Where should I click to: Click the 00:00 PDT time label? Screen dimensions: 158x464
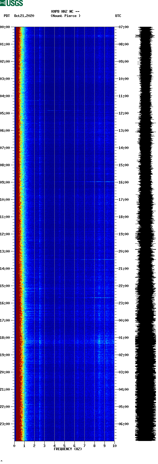(x=5, y=27)
